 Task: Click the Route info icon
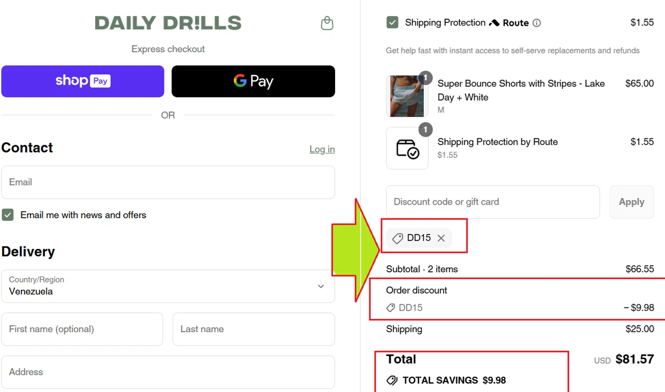(x=536, y=23)
